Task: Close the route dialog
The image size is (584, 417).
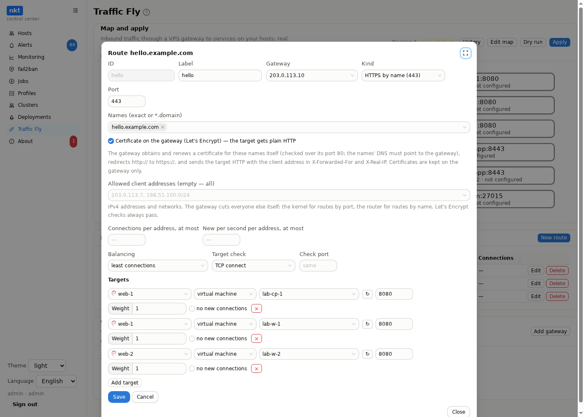Action: (458, 412)
